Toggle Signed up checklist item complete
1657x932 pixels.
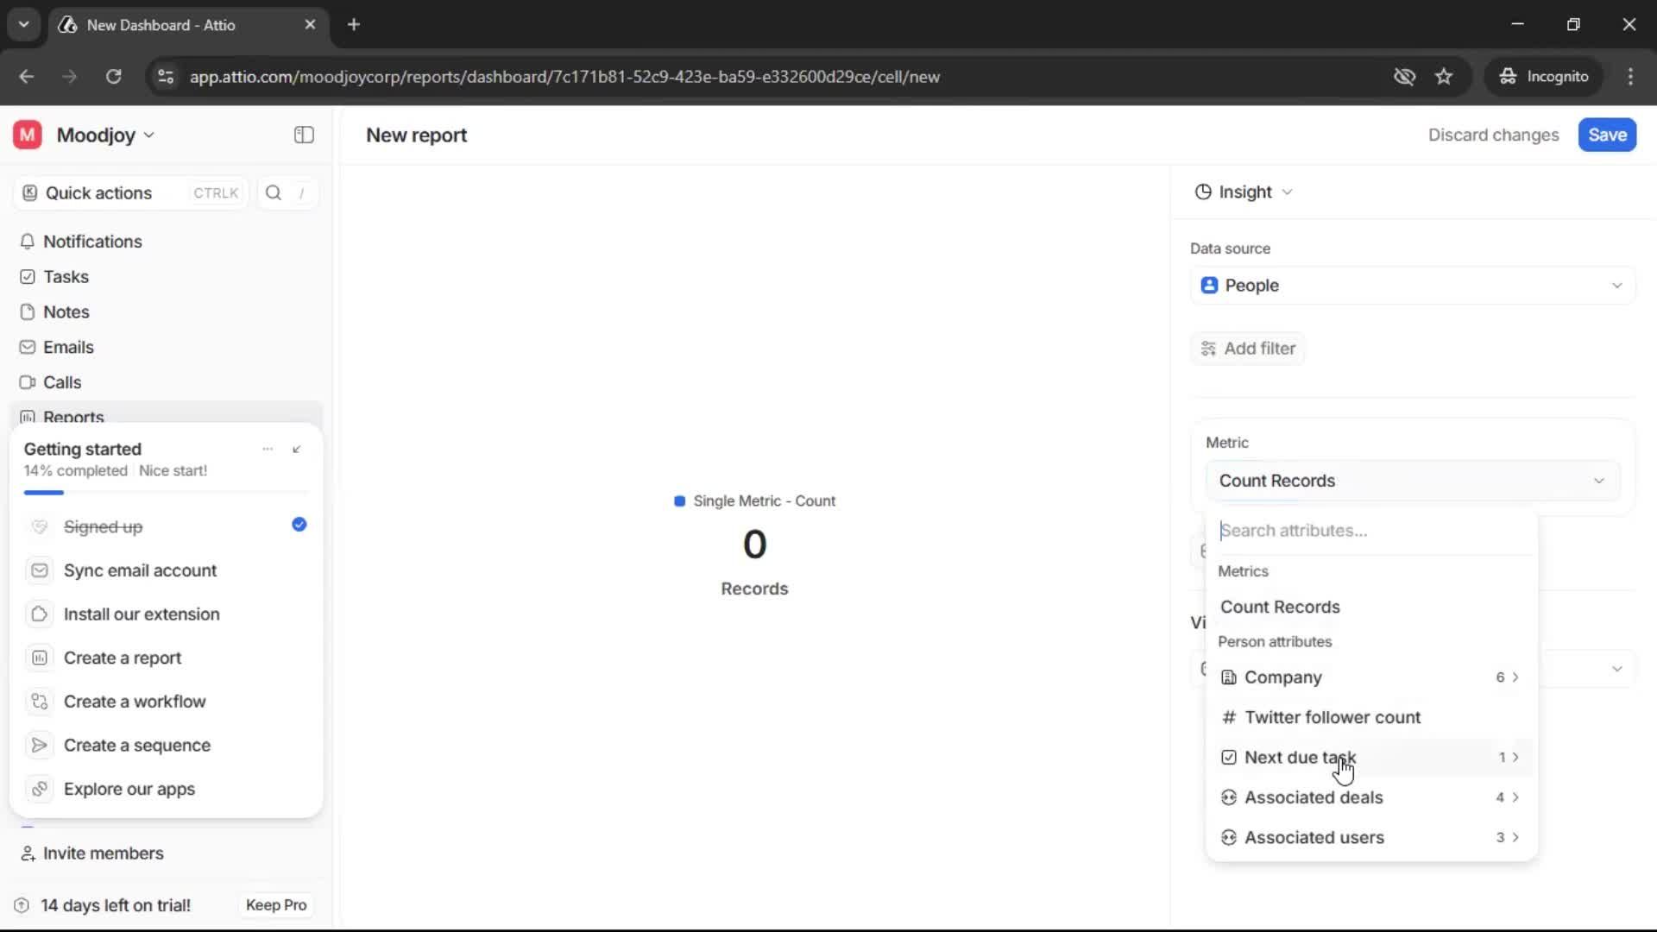[x=298, y=526]
